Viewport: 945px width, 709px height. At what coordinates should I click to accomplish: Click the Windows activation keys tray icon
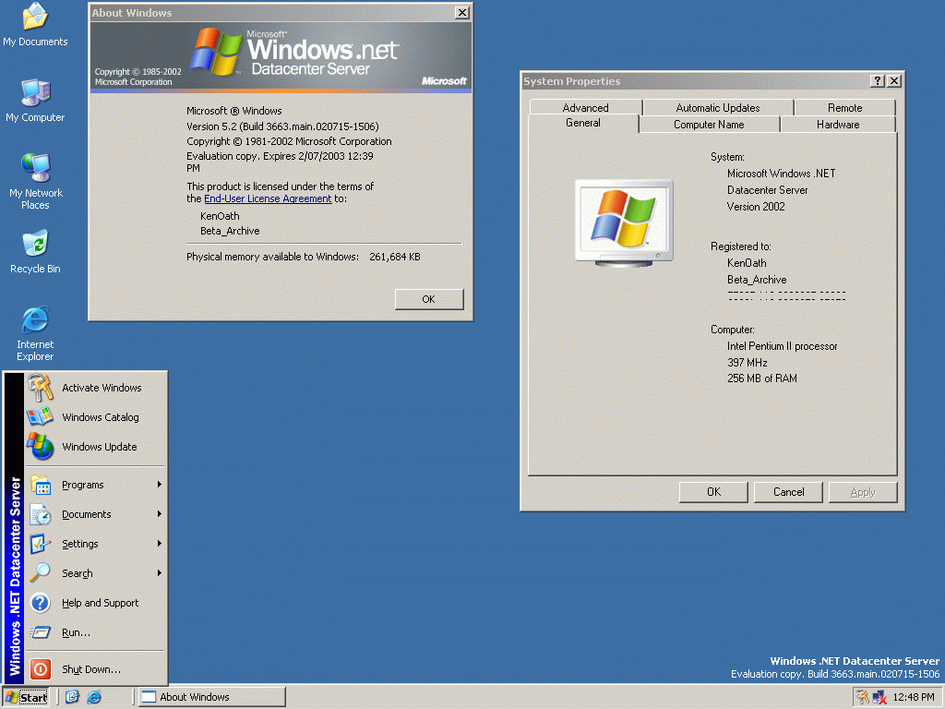pyautogui.click(x=862, y=697)
